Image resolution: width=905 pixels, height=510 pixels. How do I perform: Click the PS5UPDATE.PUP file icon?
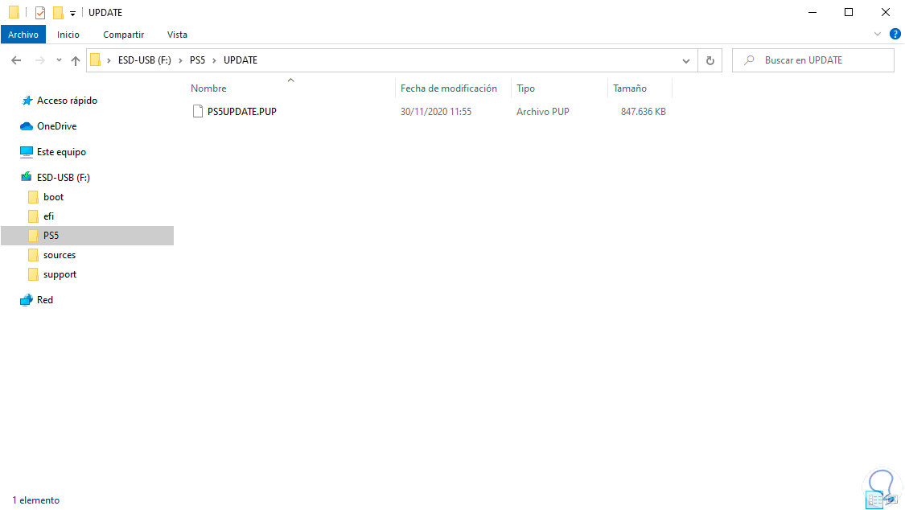[197, 111]
